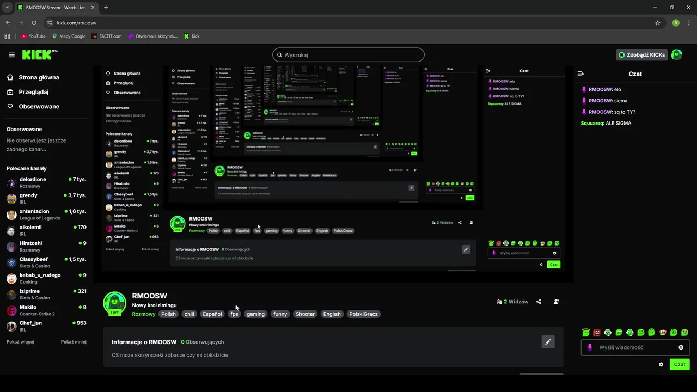The image size is (697, 392).
Task: Open the YouTube bookmark
Action: tap(33, 36)
